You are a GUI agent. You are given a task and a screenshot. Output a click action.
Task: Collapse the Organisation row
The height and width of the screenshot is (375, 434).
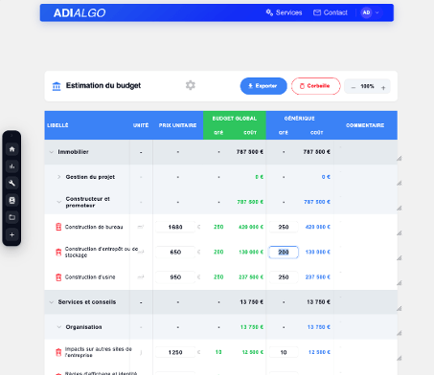click(58, 327)
